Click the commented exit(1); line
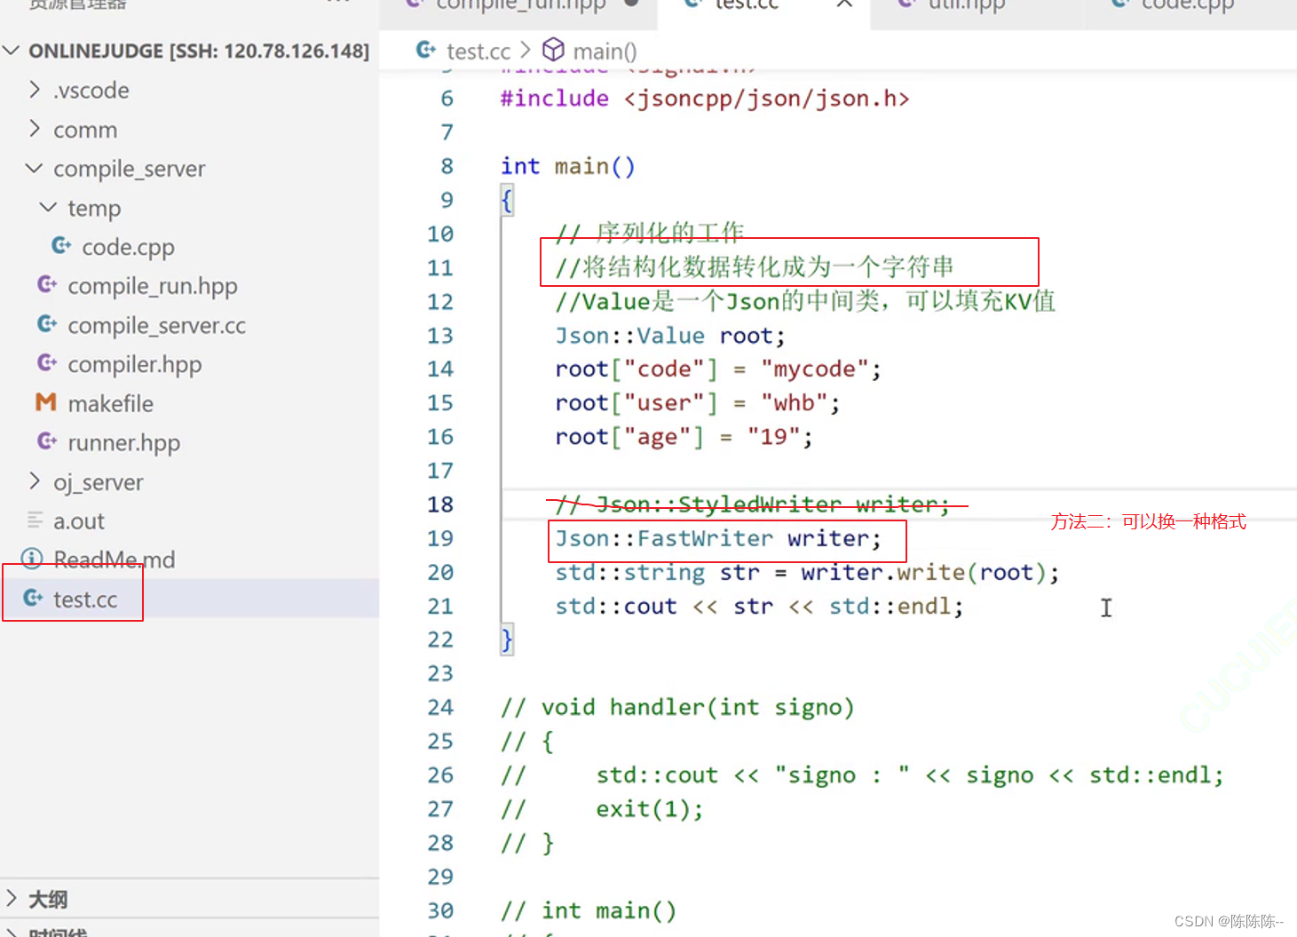 coord(602,809)
